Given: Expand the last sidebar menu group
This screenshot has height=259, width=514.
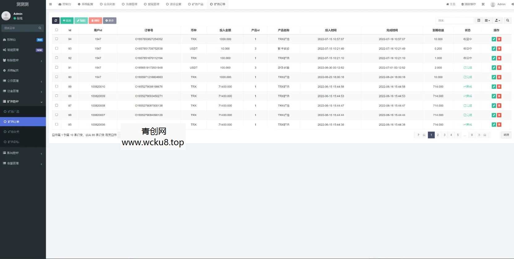Looking at the screenshot, I should 23,163.
